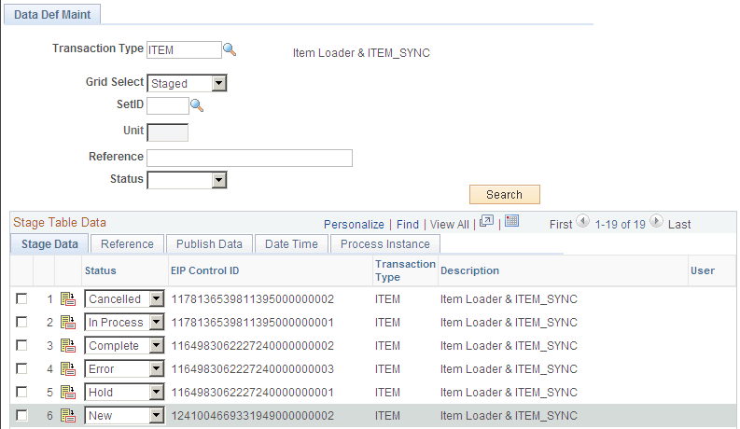Tick checkbox for Cancelled row 1
Viewport: 740px width, 429px height.
[21, 298]
